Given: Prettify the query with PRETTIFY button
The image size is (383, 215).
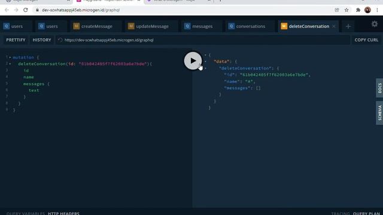Looking at the screenshot, I should point(16,40).
